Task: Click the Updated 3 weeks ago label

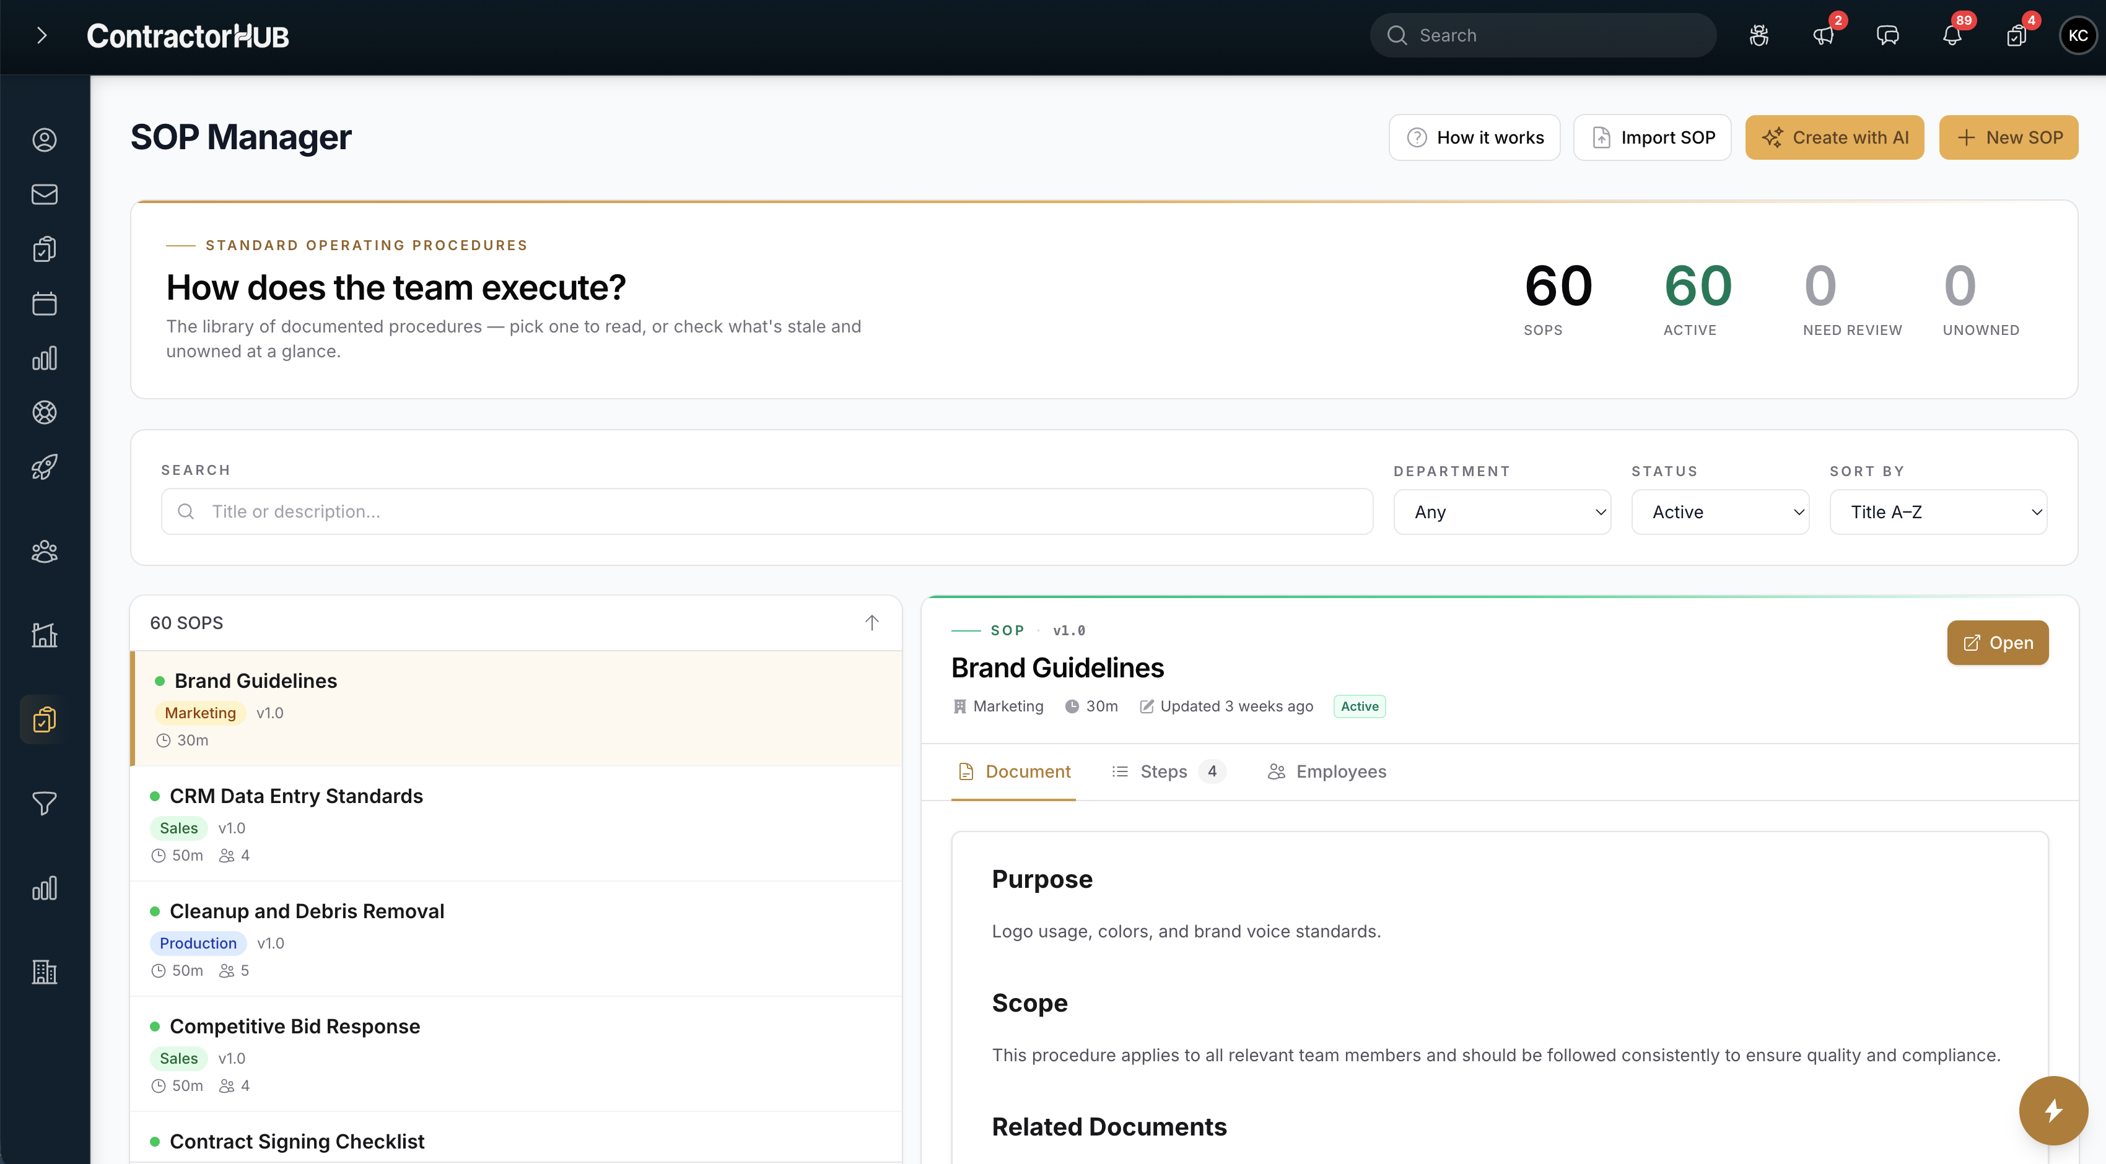Action: click(x=1226, y=706)
